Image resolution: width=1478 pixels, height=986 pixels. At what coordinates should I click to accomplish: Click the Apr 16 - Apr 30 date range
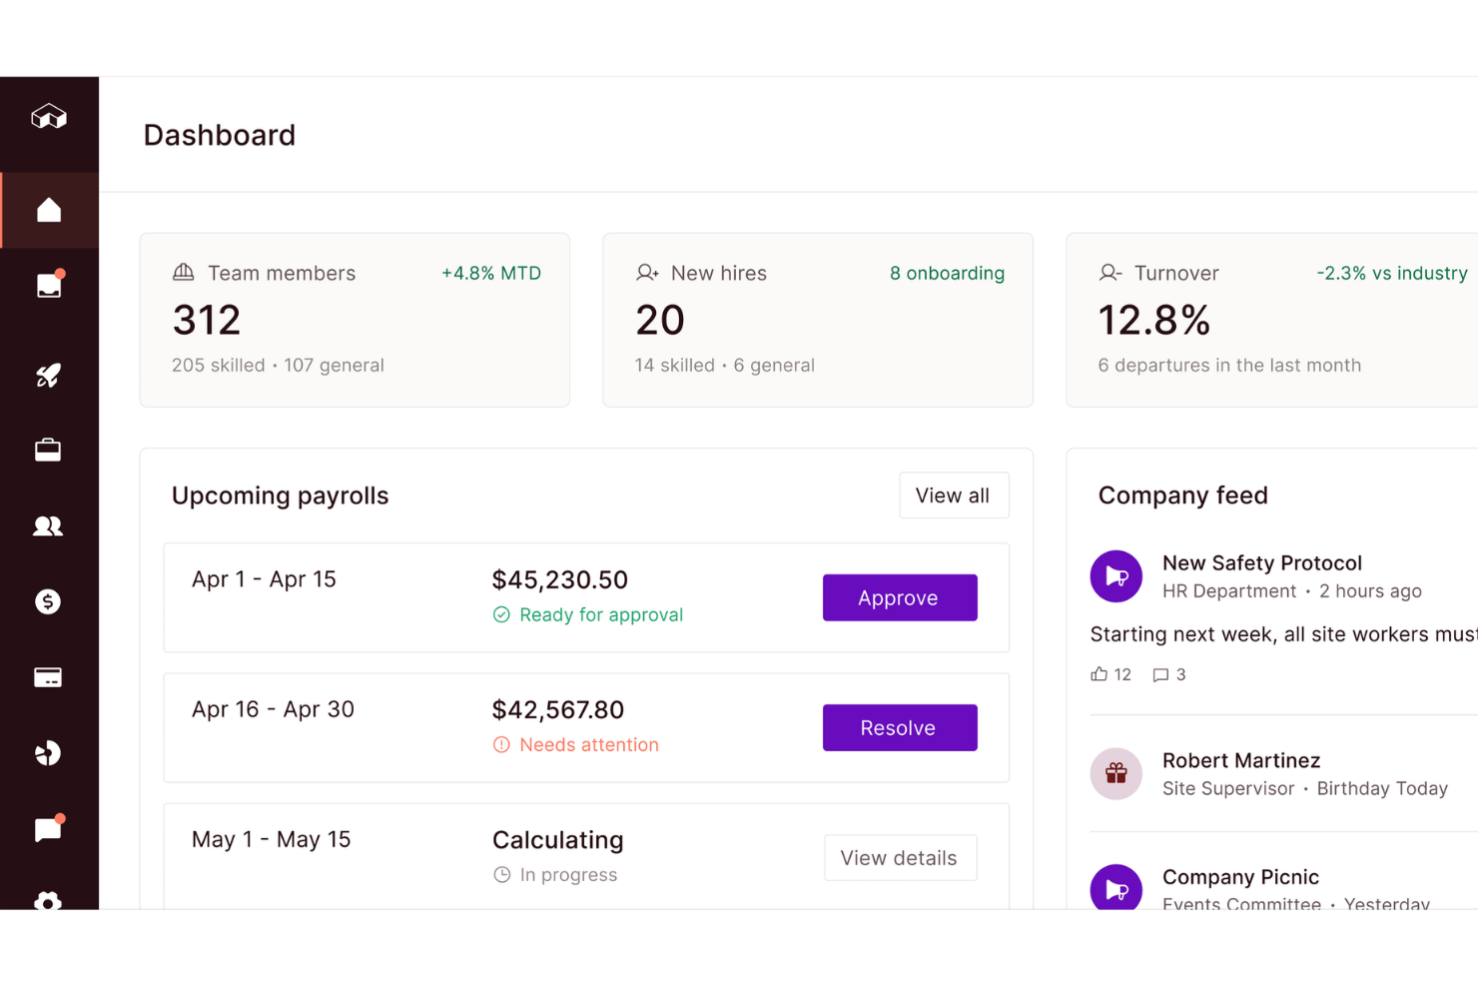(273, 709)
